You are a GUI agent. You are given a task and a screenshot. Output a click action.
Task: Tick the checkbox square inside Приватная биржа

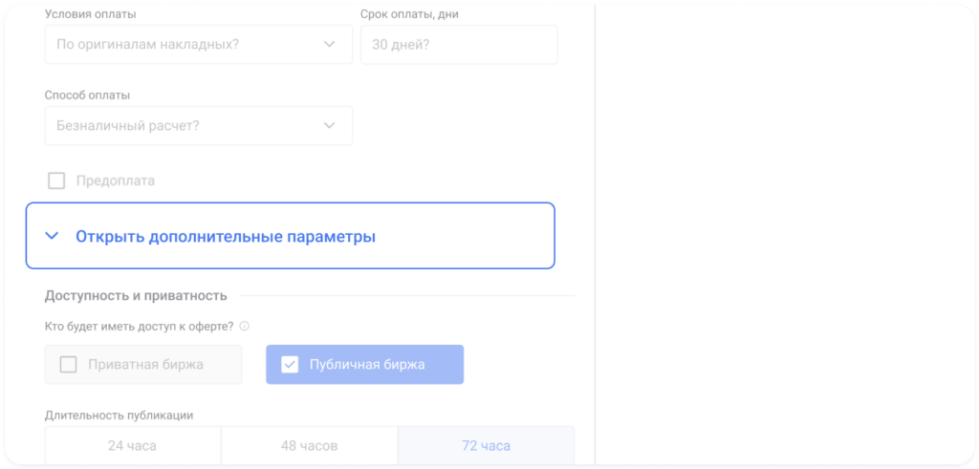[69, 364]
